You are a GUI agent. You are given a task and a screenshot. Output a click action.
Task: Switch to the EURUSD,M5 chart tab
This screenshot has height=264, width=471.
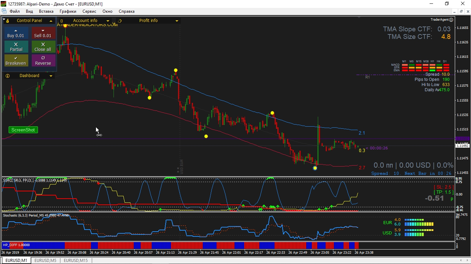[x=45, y=261]
